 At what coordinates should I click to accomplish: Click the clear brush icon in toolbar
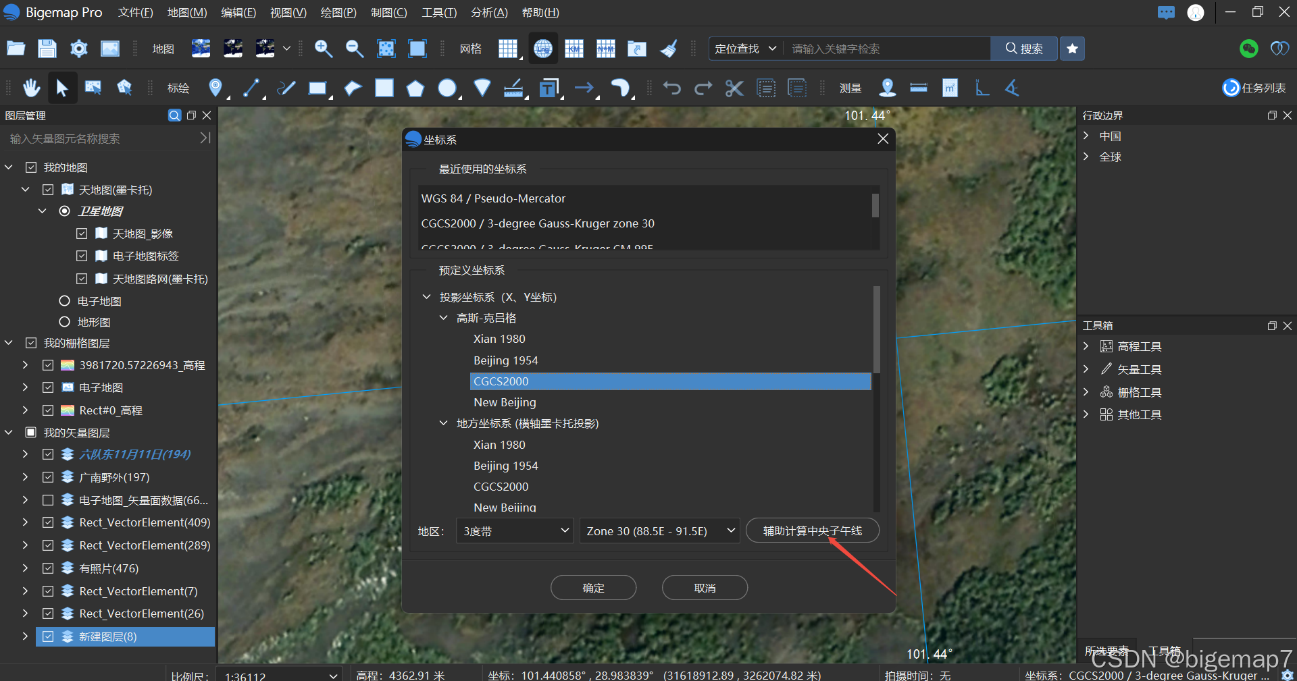669,49
